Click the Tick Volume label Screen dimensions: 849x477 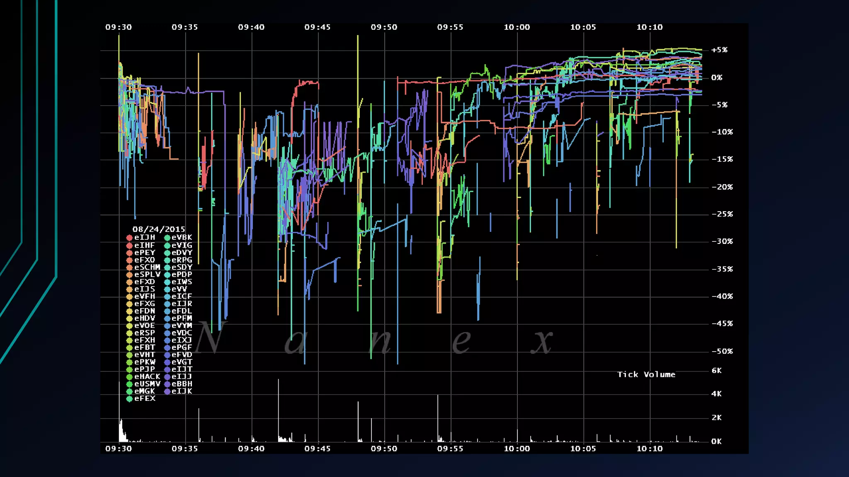646,374
